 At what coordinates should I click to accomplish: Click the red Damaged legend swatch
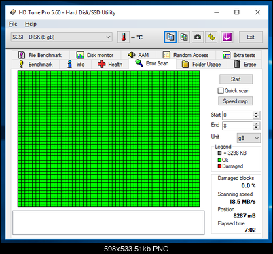click(x=219, y=166)
